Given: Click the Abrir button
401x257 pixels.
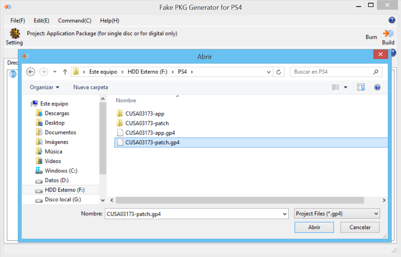Looking at the screenshot, I should [x=314, y=227].
